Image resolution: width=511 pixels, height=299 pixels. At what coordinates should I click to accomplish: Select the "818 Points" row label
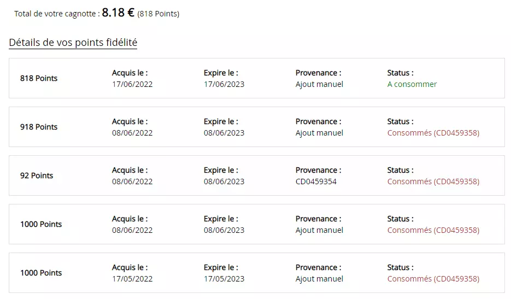point(39,78)
